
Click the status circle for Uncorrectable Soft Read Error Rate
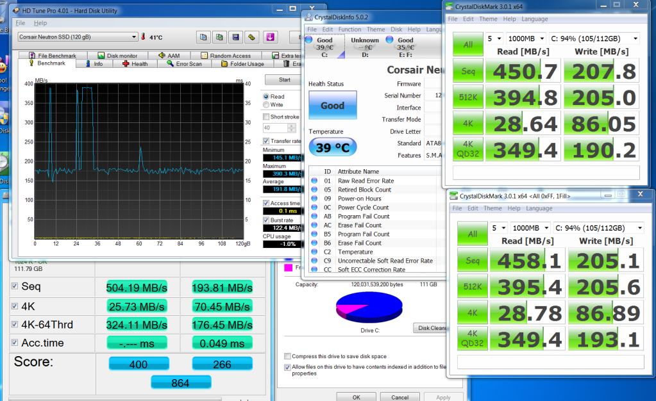(314, 261)
